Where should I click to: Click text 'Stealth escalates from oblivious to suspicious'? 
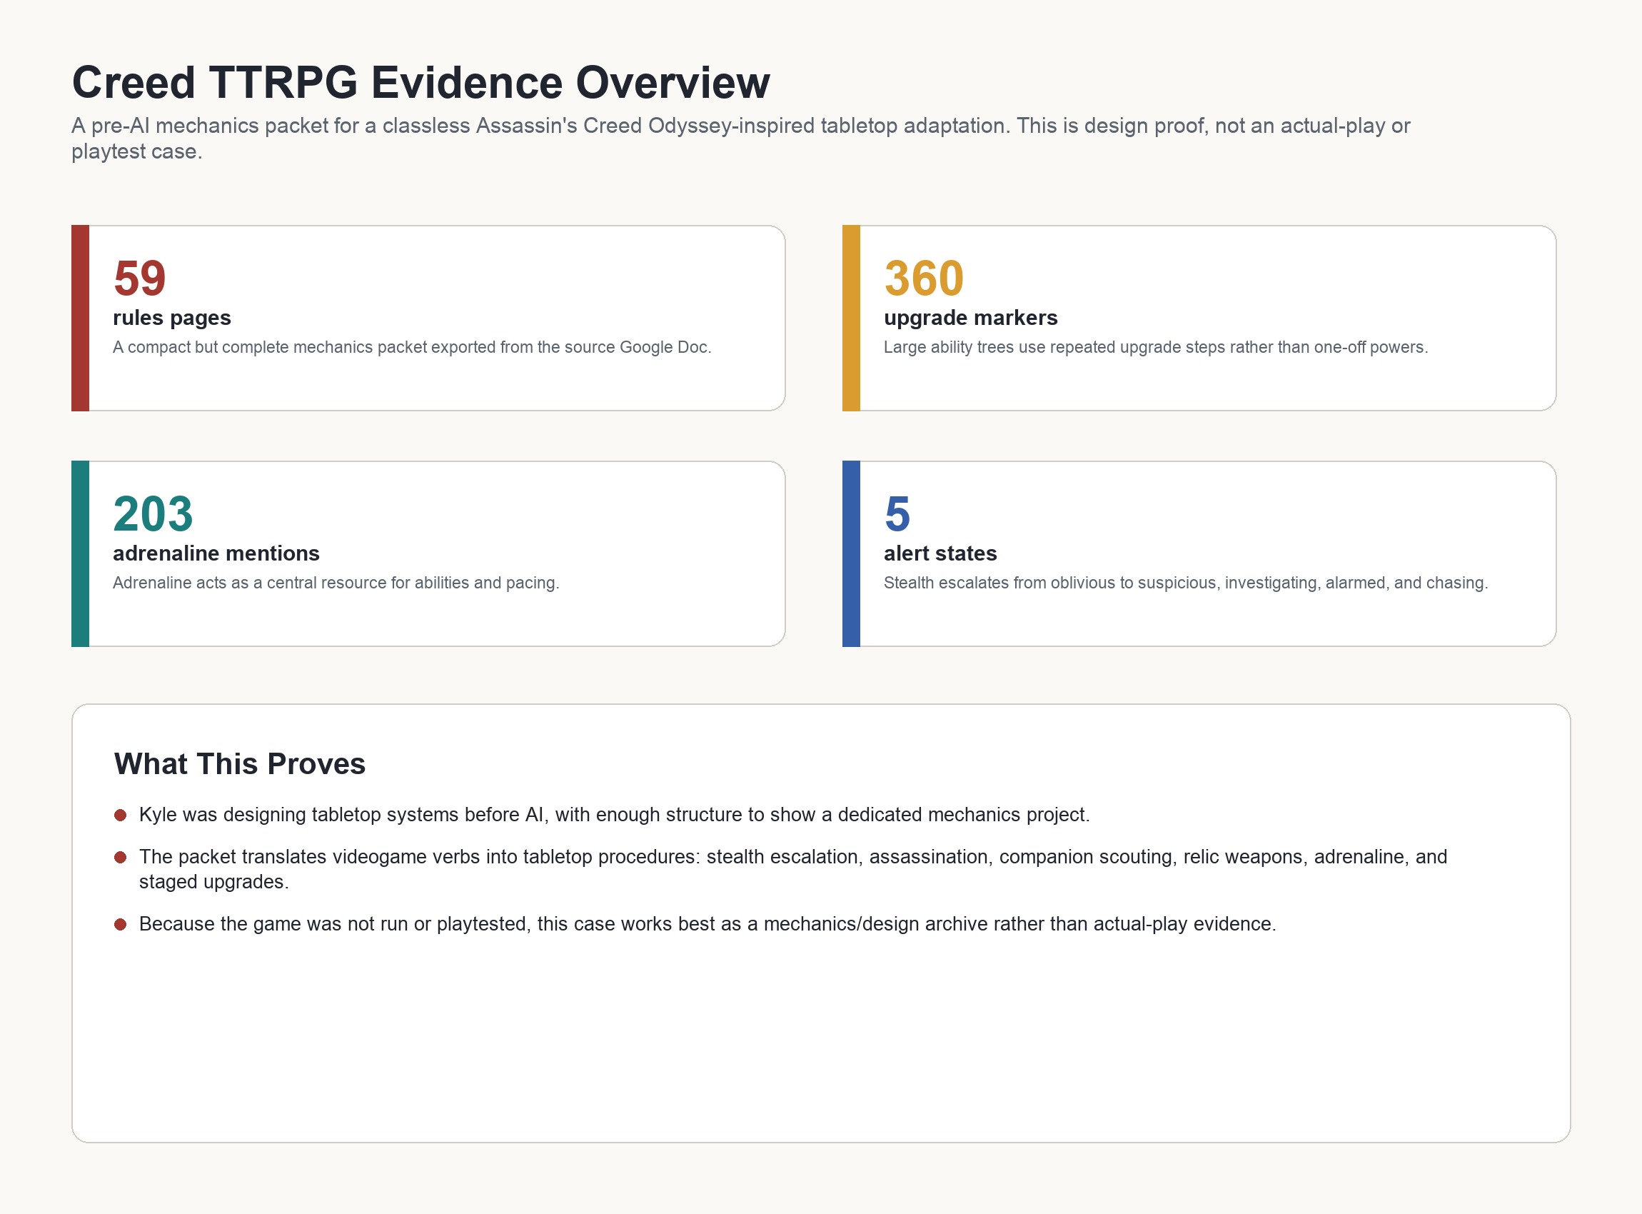pos(1186,583)
